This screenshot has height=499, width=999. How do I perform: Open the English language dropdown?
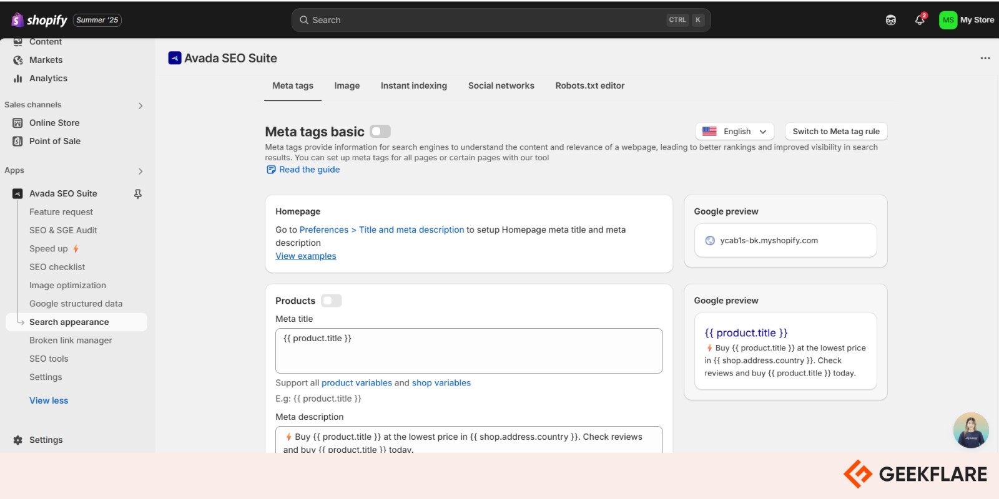[735, 132]
